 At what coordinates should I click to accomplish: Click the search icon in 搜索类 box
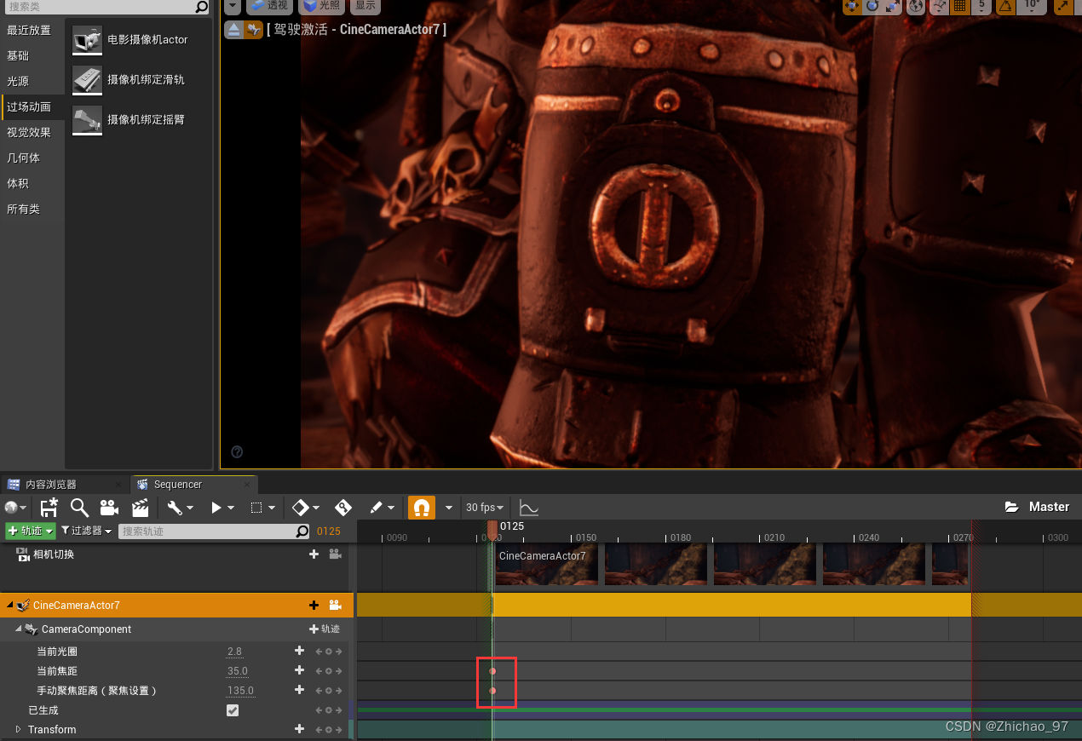[x=201, y=7]
